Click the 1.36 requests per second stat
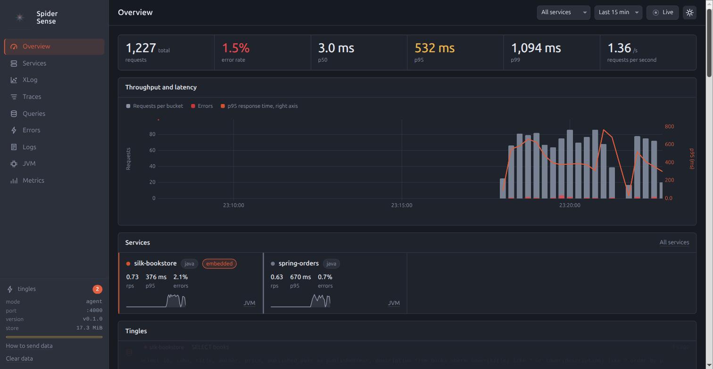713x369 pixels. (x=648, y=52)
